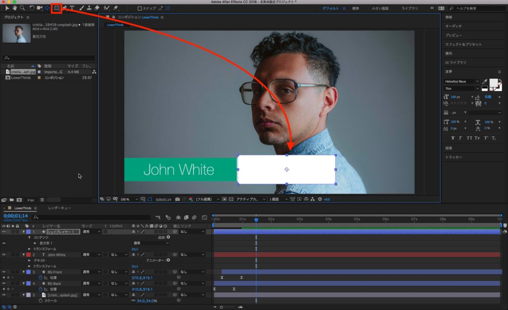Pick the Horizontal Type tool
The height and width of the screenshot is (310, 508).
tap(72, 8)
